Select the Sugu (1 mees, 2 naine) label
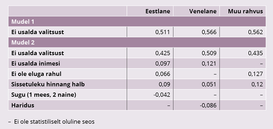Image resolution: width=273 pixels, height=129 pixels. pyautogui.click(x=44, y=95)
